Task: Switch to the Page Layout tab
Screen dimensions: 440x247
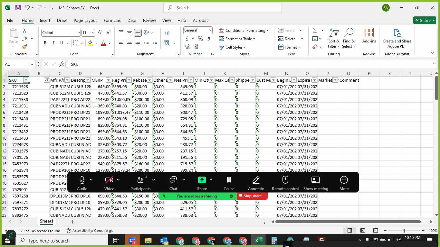Action: point(85,20)
